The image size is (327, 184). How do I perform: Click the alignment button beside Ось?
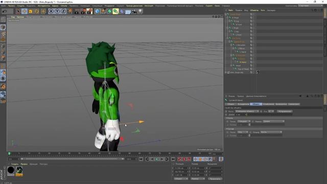[x=285, y=111]
